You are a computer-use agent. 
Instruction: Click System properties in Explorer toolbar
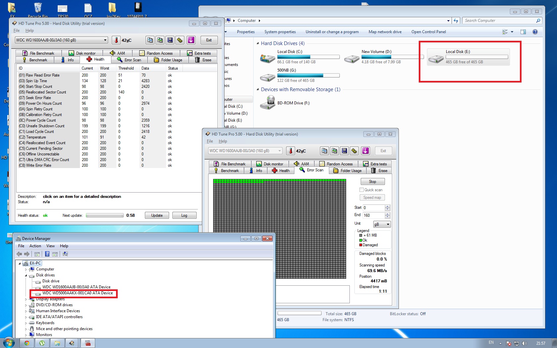coord(280,32)
